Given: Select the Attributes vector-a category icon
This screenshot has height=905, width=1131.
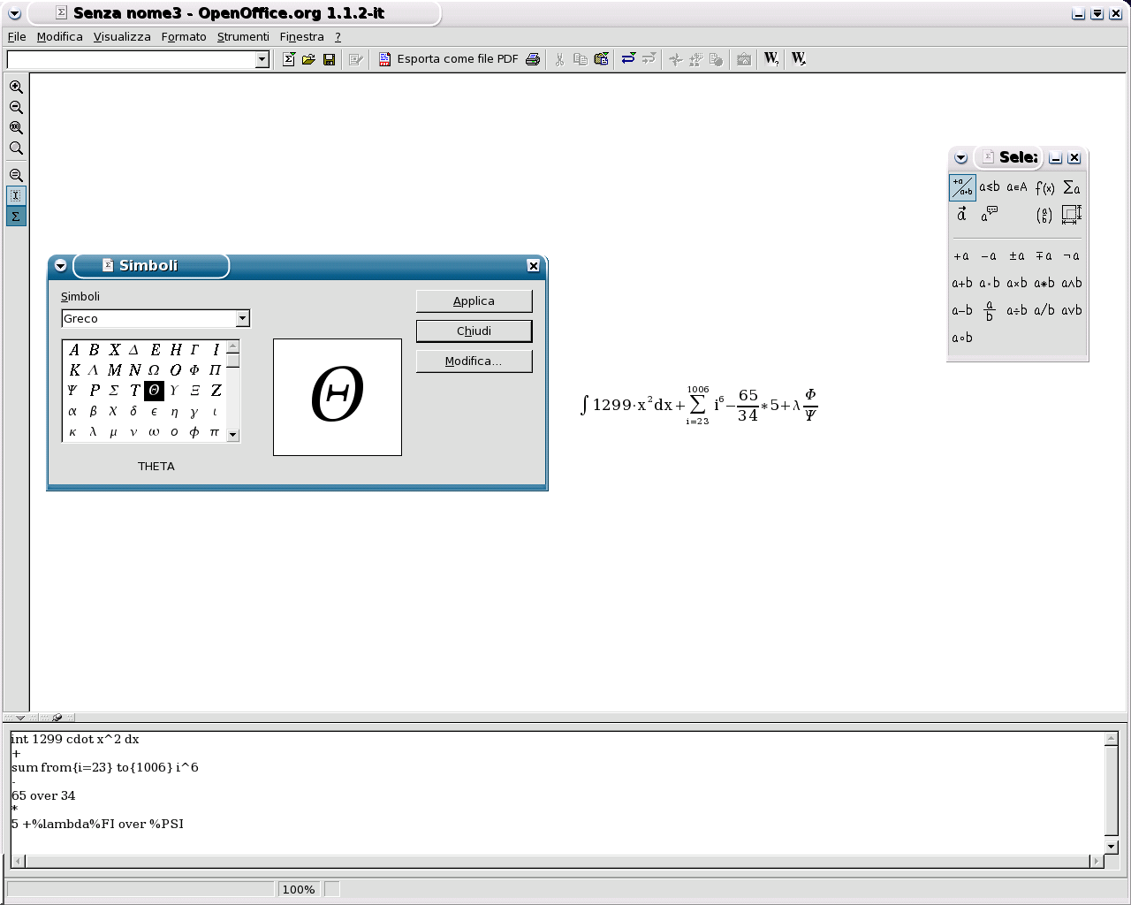Looking at the screenshot, I should point(962,215).
